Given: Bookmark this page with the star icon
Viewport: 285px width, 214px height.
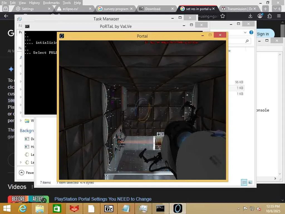Looking at the screenshot, I should tap(222, 16).
